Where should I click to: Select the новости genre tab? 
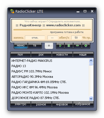coord(62,55)
